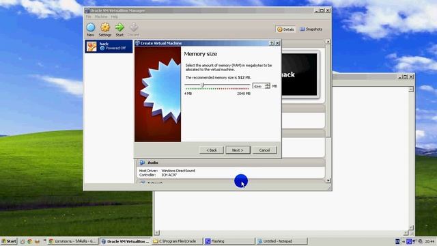Increase memory with the spinner up arrow
Image resolution: width=437 pixels, height=246 pixels.
pyautogui.click(x=267, y=85)
